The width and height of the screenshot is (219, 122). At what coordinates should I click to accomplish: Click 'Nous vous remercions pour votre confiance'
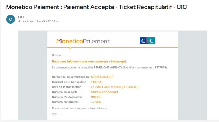(x=79, y=108)
